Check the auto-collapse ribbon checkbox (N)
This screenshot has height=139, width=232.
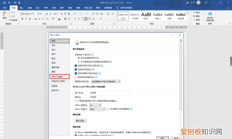[76, 77]
